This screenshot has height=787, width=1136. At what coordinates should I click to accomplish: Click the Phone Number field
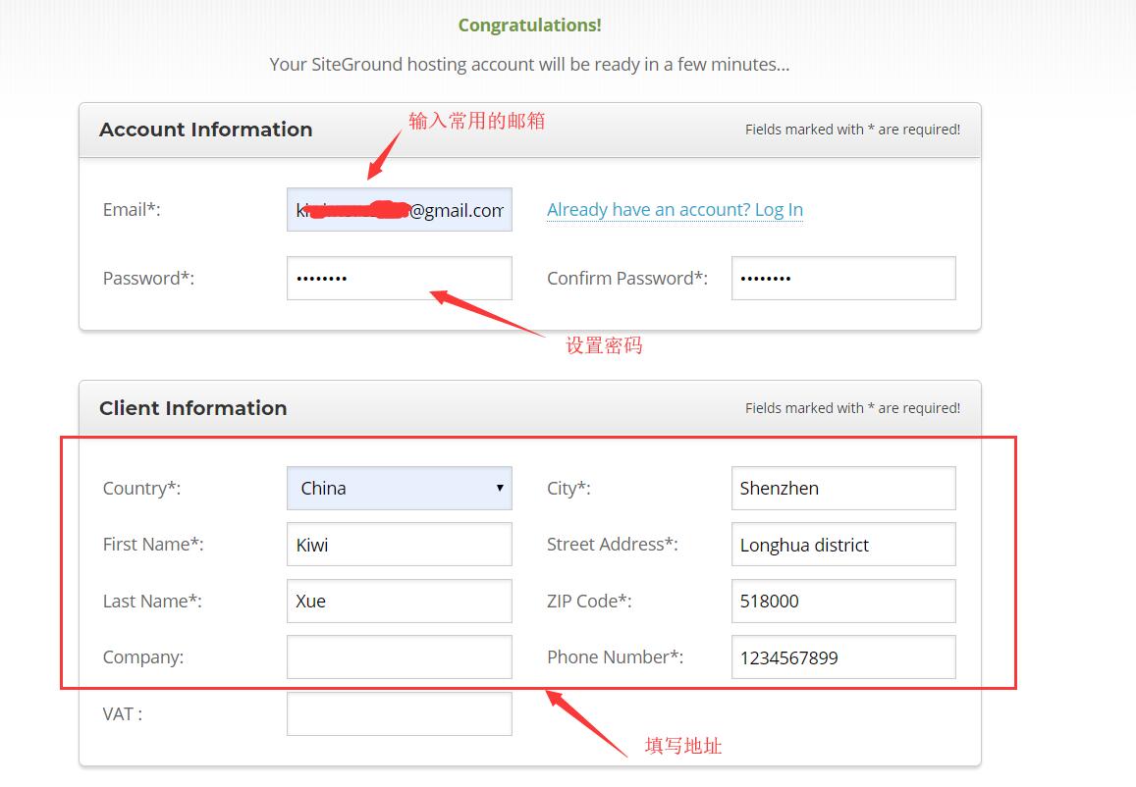(842, 656)
